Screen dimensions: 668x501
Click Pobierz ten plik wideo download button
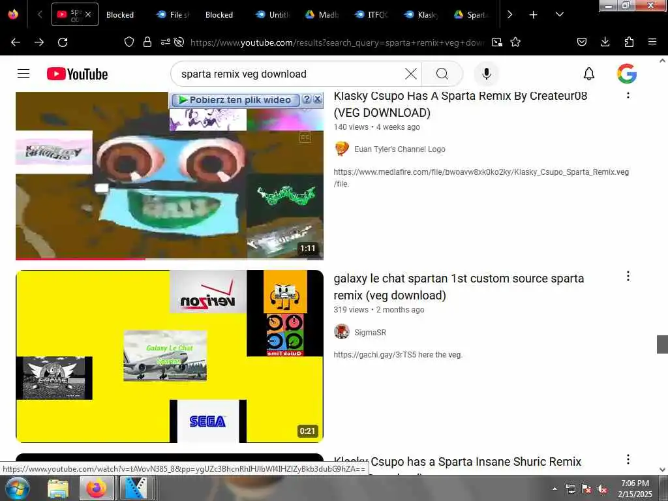click(235, 100)
